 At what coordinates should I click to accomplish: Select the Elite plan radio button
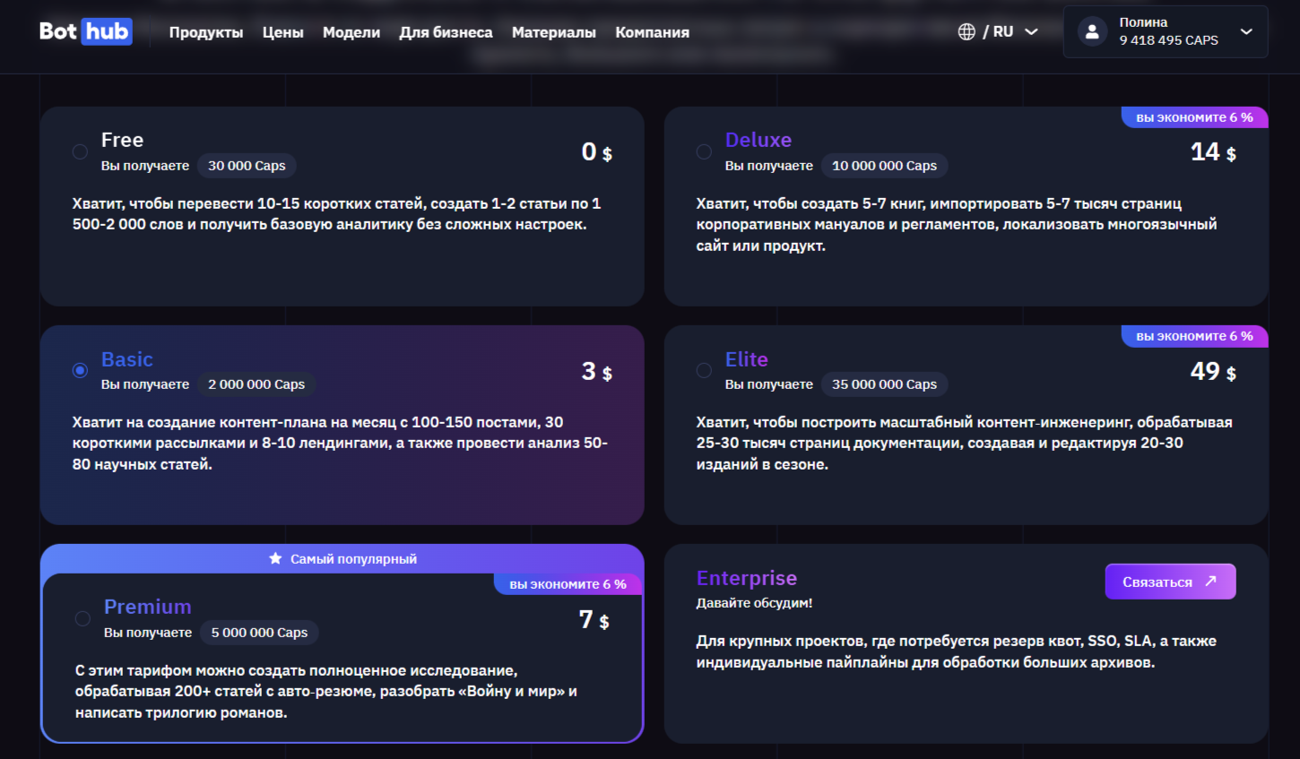pos(704,370)
